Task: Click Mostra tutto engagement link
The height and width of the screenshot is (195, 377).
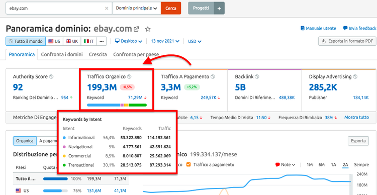Action: pyautogui.click(x=356, y=118)
